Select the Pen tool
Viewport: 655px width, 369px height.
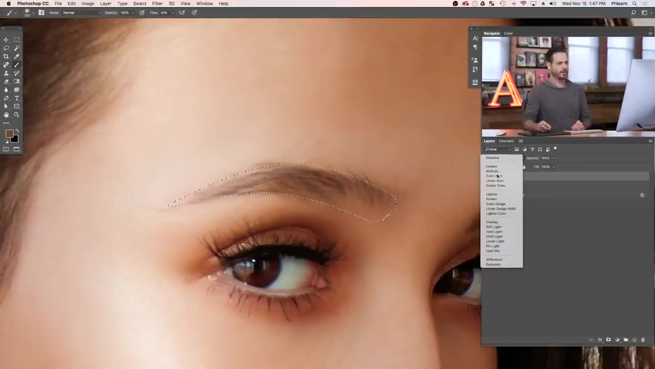coord(7,98)
